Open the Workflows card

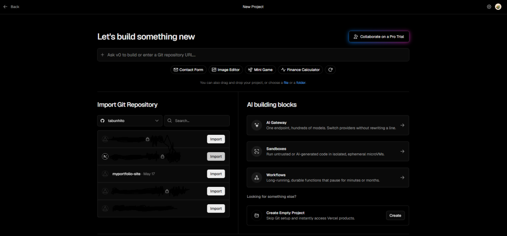tap(328, 177)
